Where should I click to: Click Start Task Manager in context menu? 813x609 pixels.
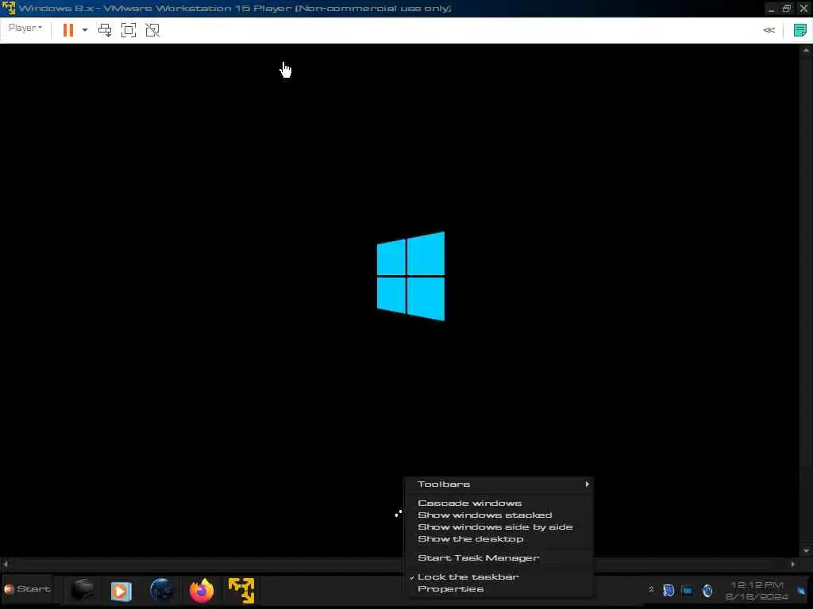coord(499,557)
